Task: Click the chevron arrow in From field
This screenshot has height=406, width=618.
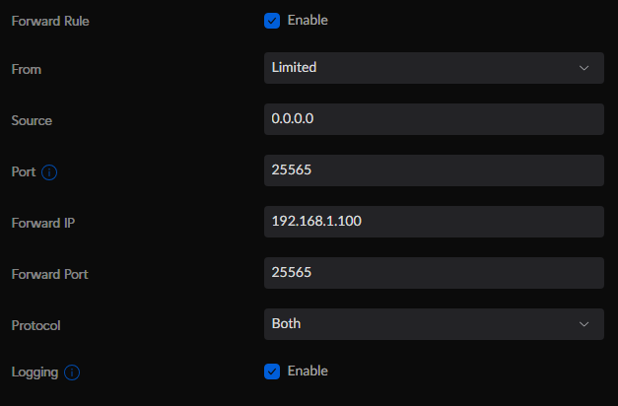Action: point(584,68)
